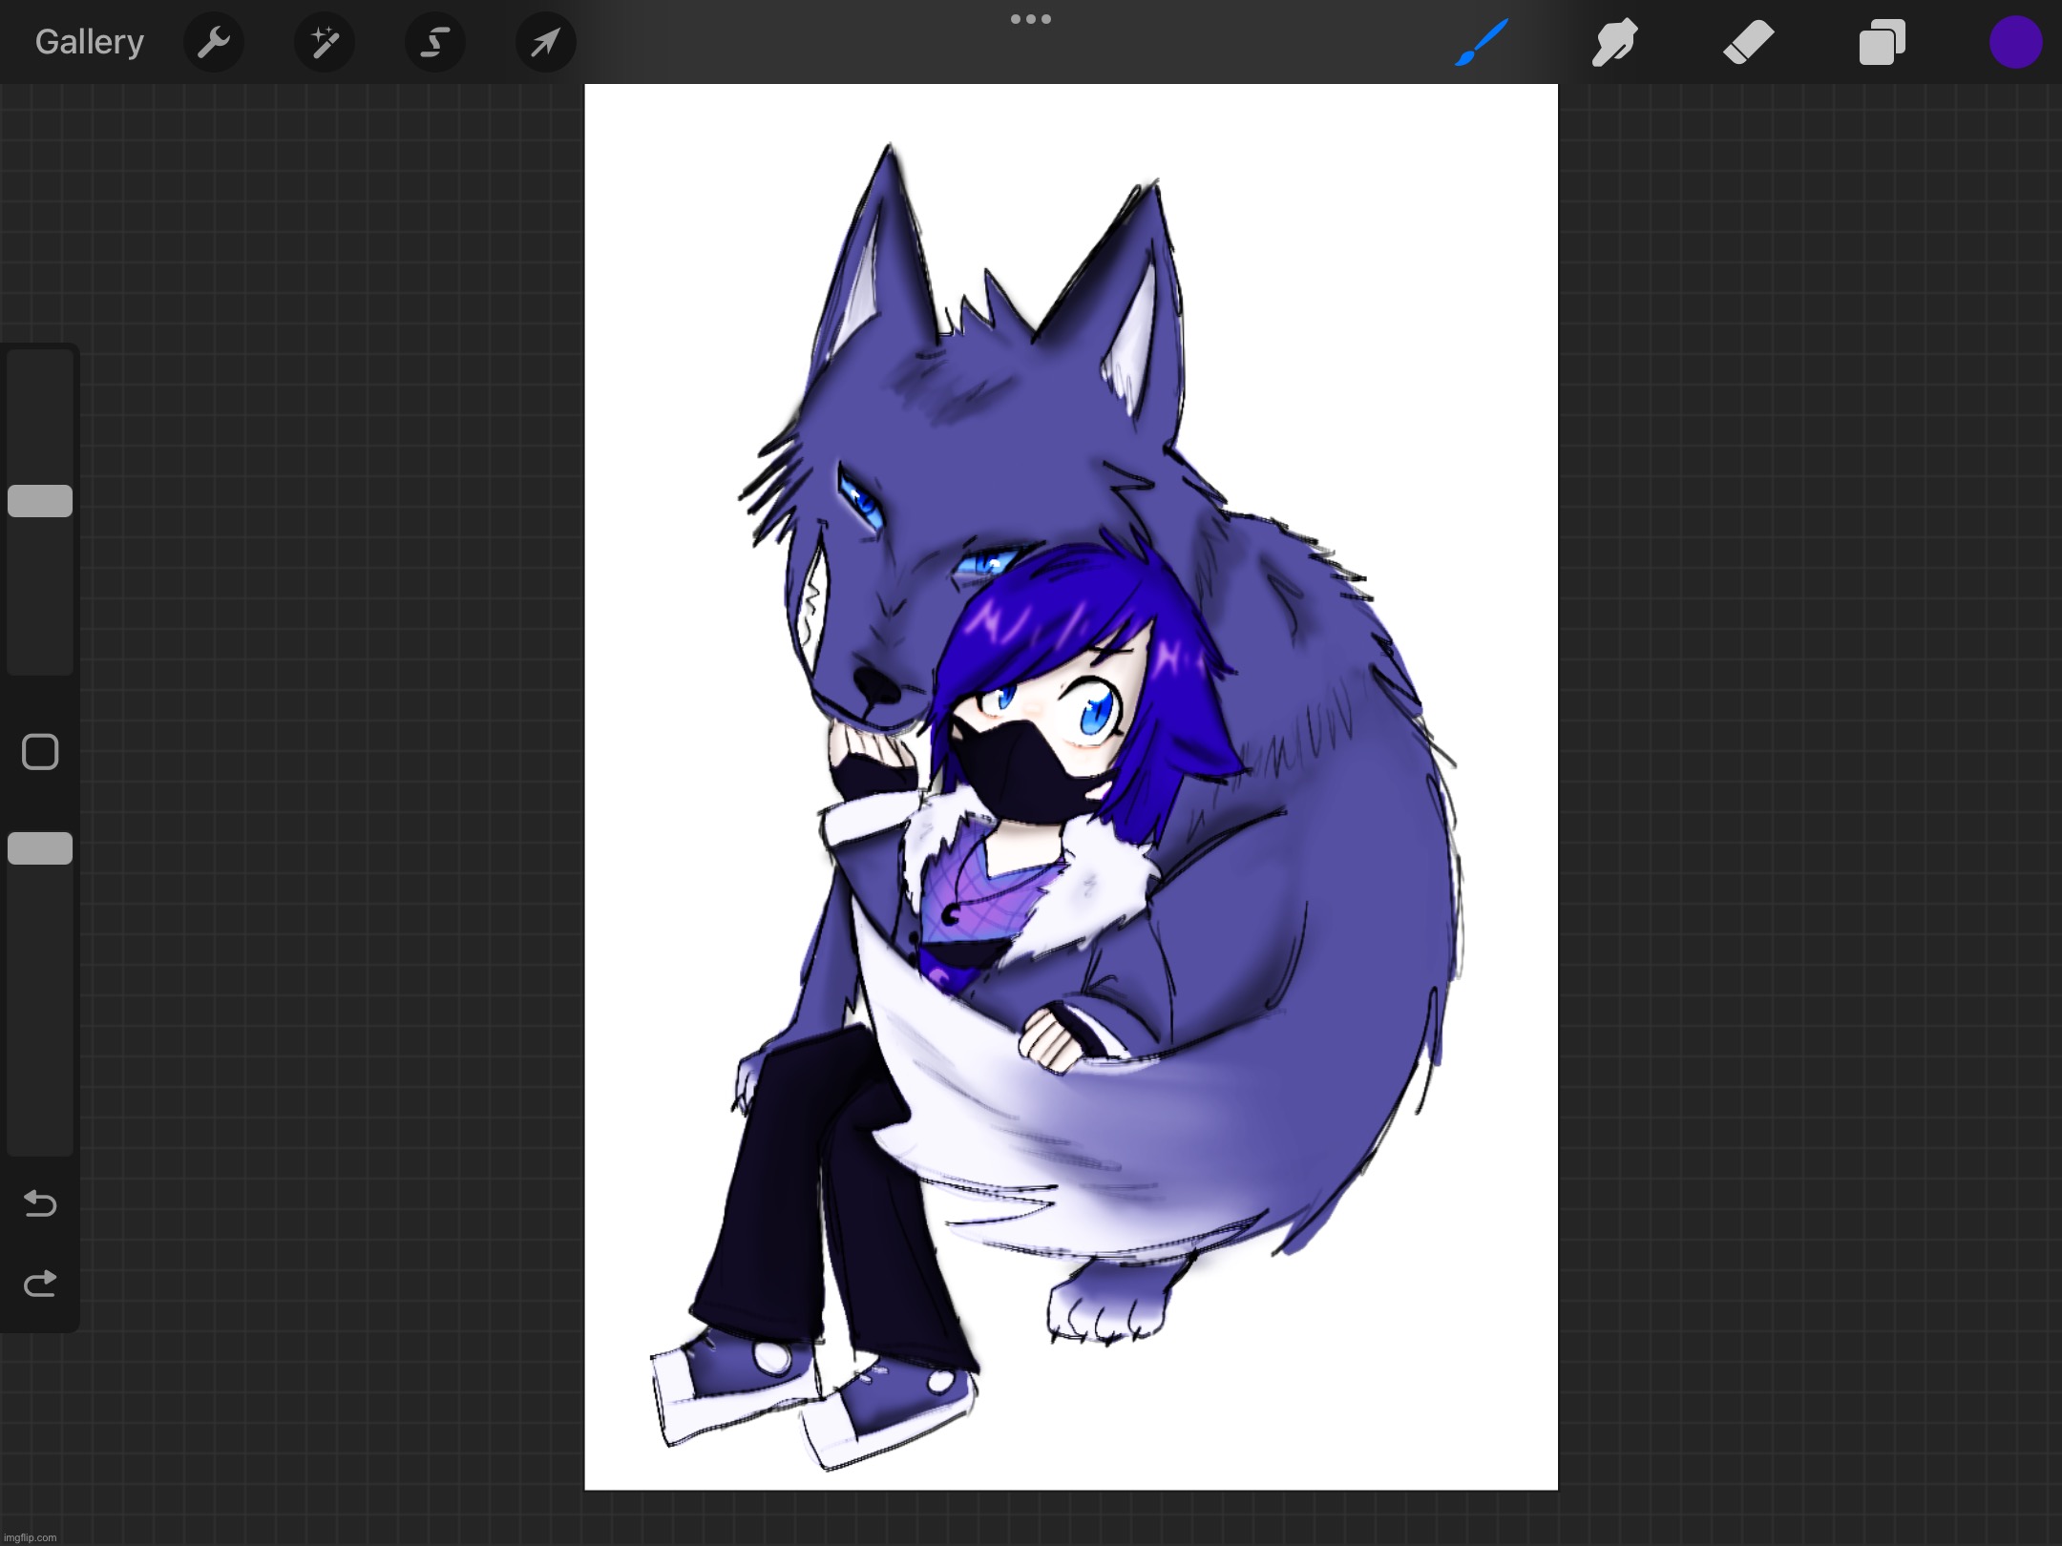Toggle the square Modify button in sidebar

pyautogui.click(x=40, y=752)
